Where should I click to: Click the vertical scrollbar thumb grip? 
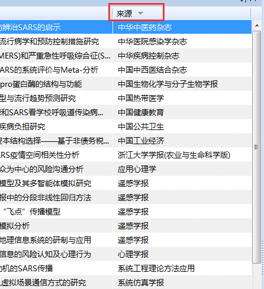click(x=256, y=147)
